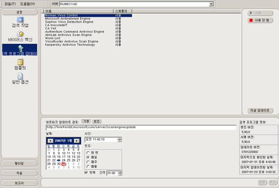Open the 템플릿 templates icon
The image size is (279, 188).
[x=20, y=65]
